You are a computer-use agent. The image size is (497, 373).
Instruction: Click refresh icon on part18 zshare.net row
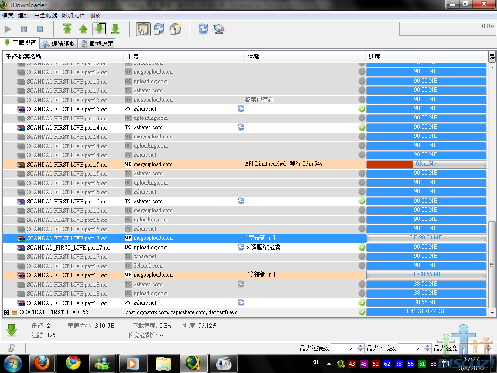click(241, 302)
